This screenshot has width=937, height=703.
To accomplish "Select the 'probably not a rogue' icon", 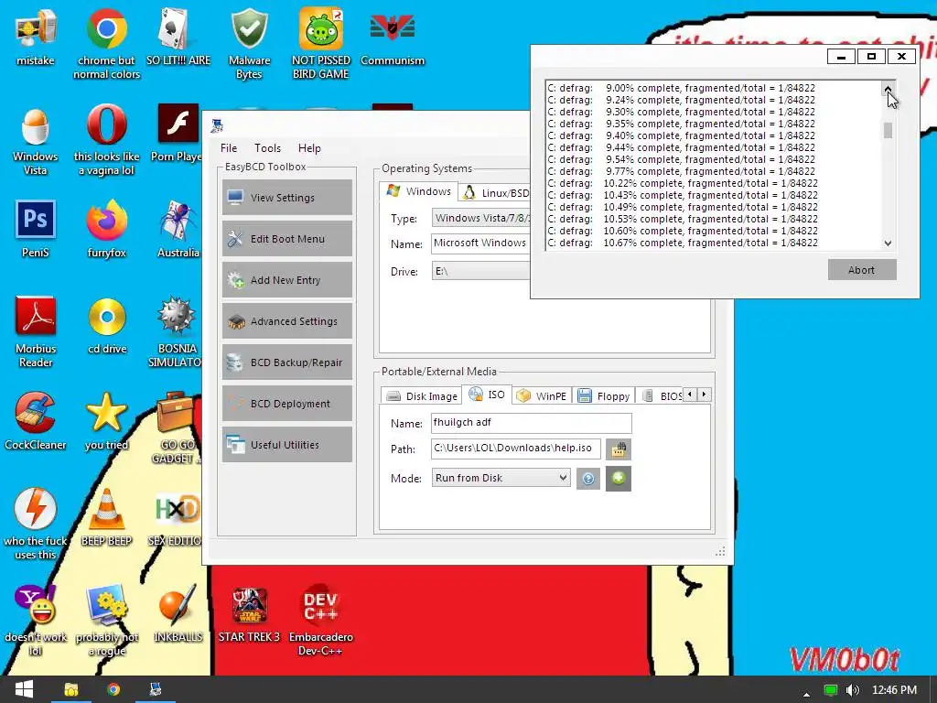I will pyautogui.click(x=107, y=621).
